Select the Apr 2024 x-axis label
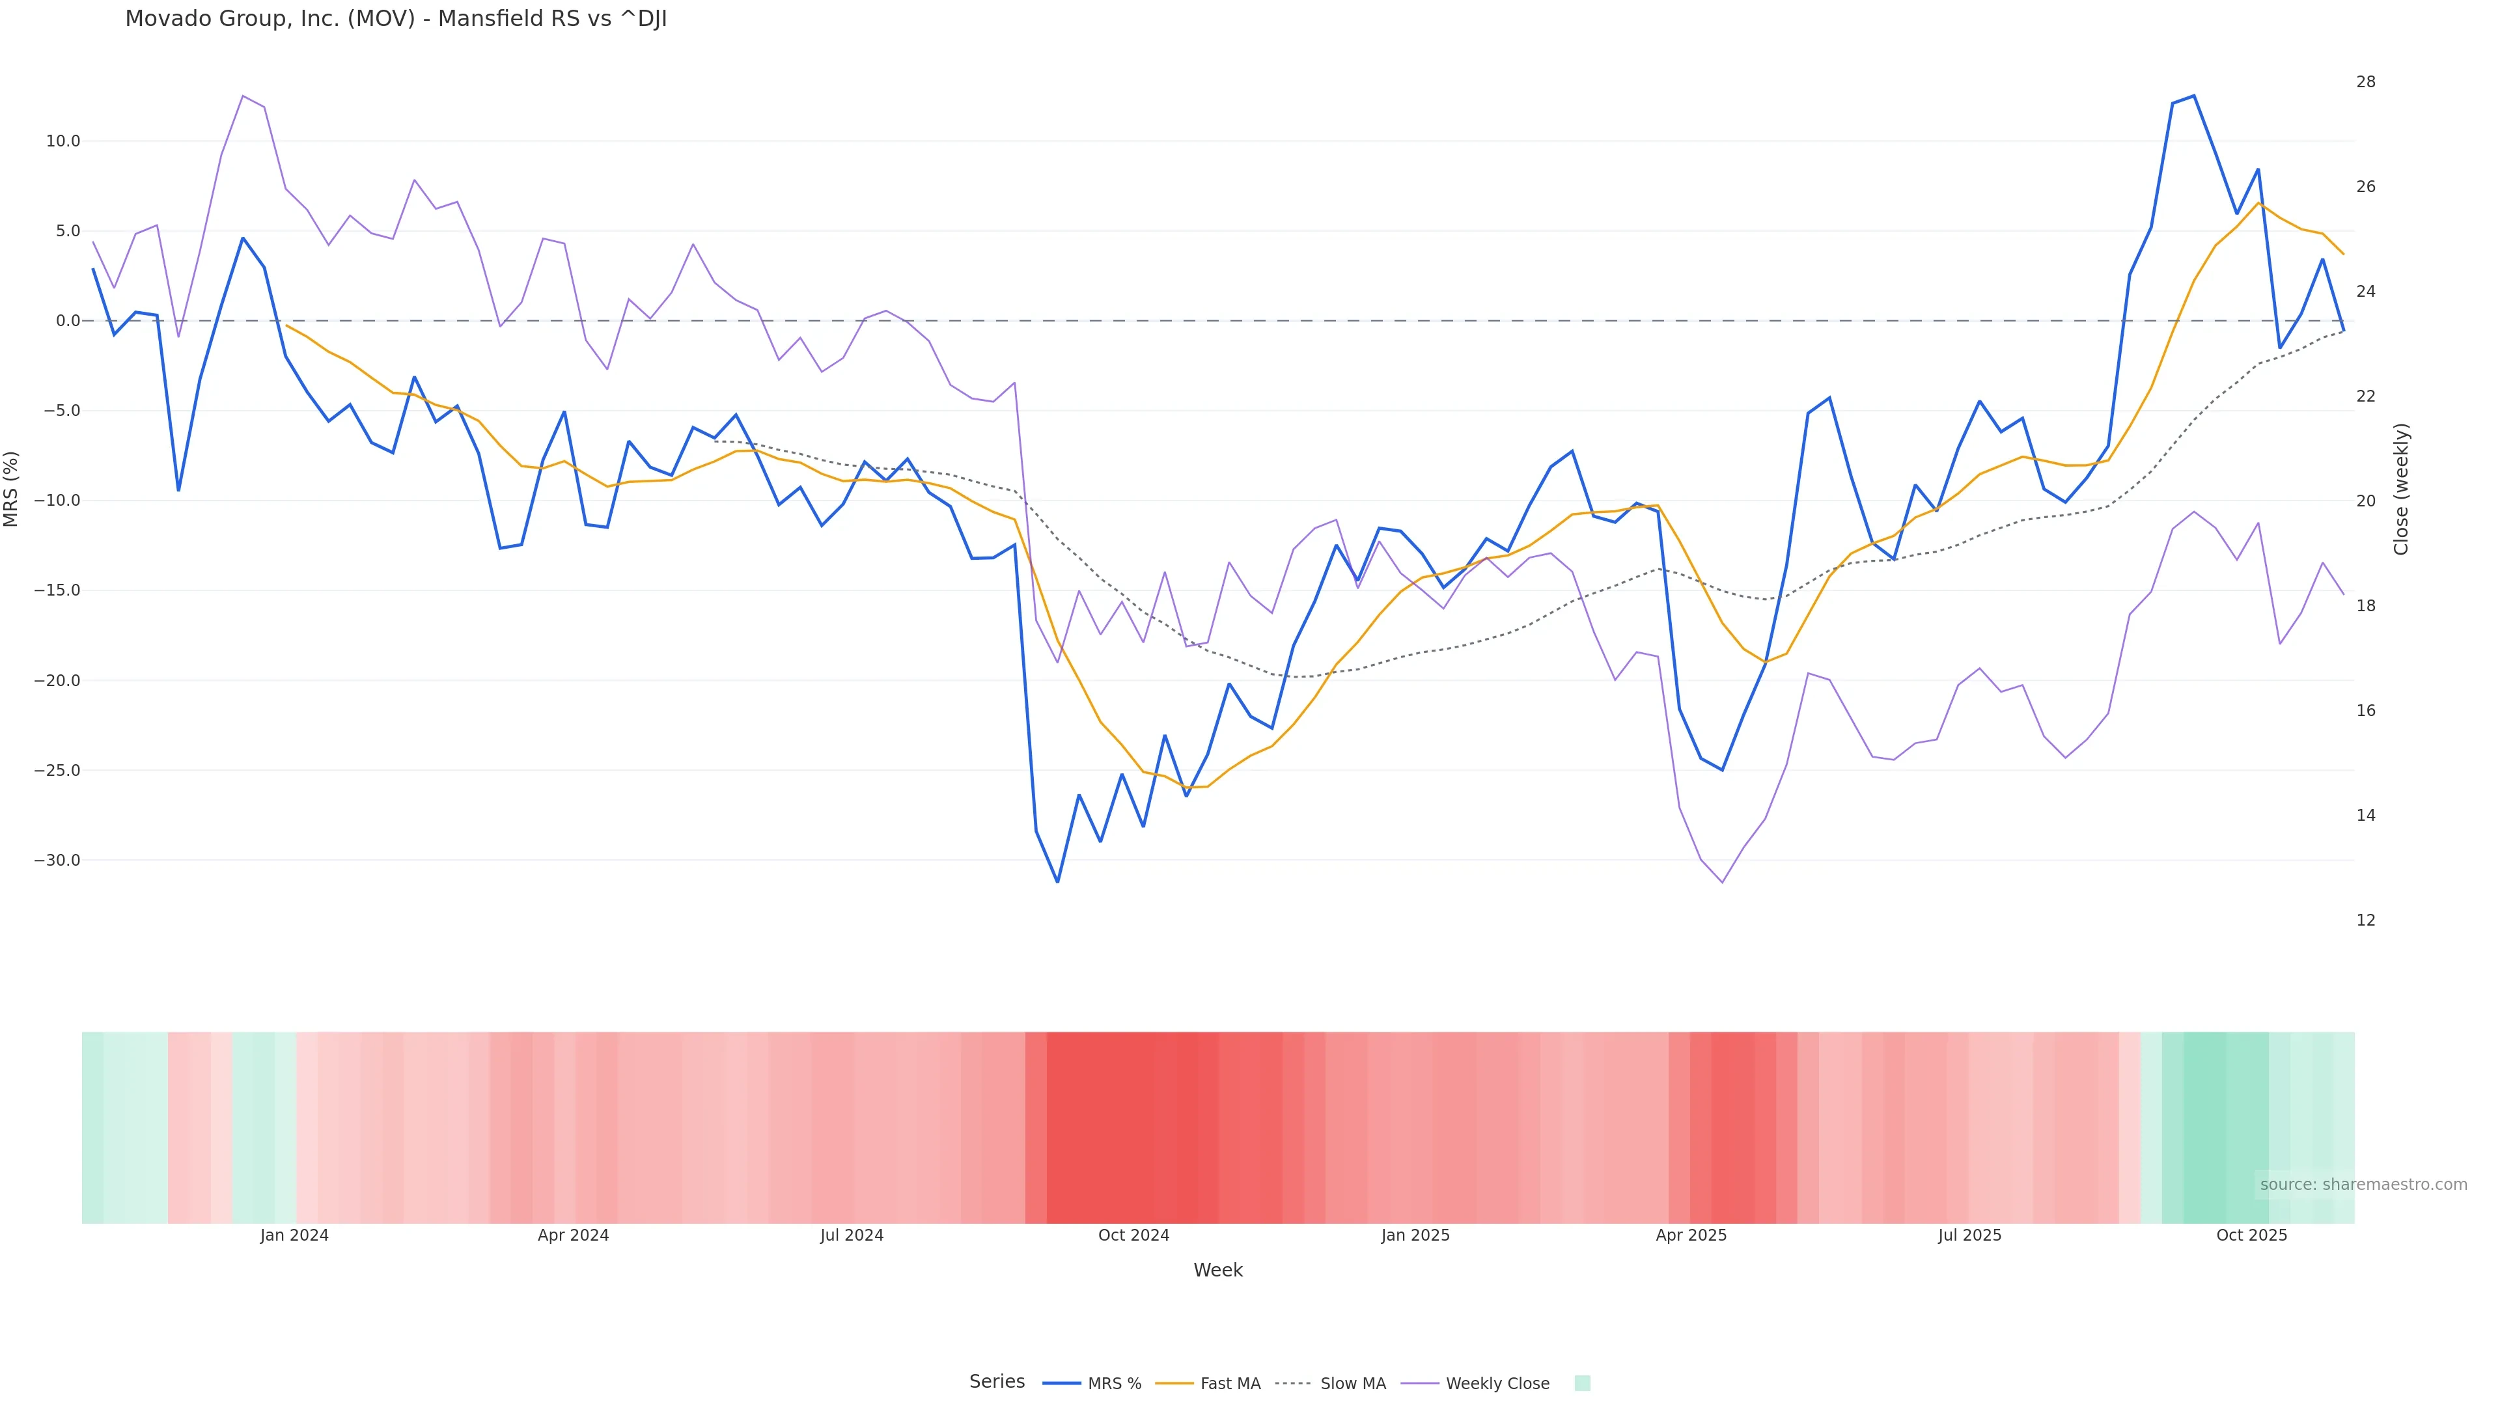2500x1406 pixels. [573, 1235]
